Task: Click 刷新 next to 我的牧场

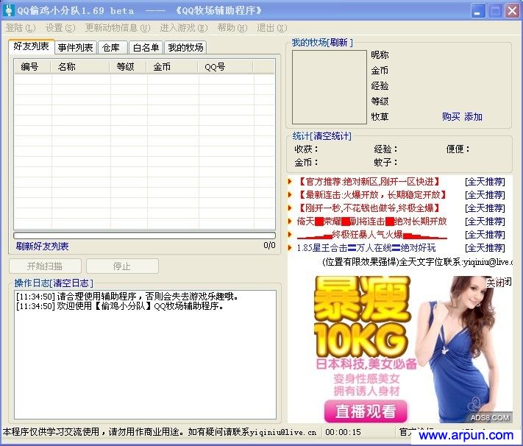Action: click(x=338, y=43)
